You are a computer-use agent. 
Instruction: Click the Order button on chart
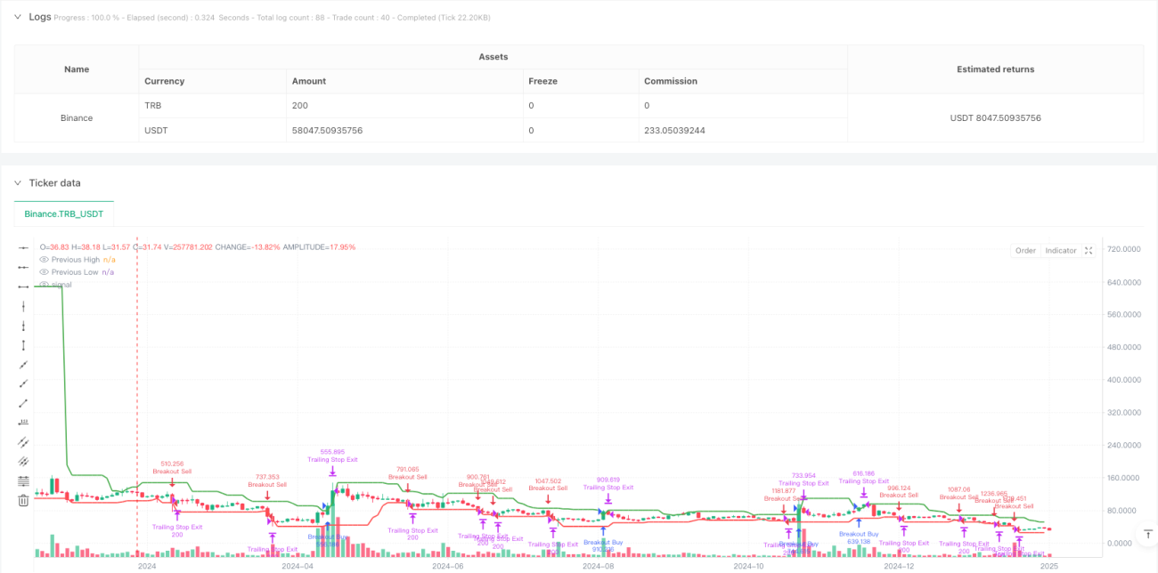pos(1025,251)
